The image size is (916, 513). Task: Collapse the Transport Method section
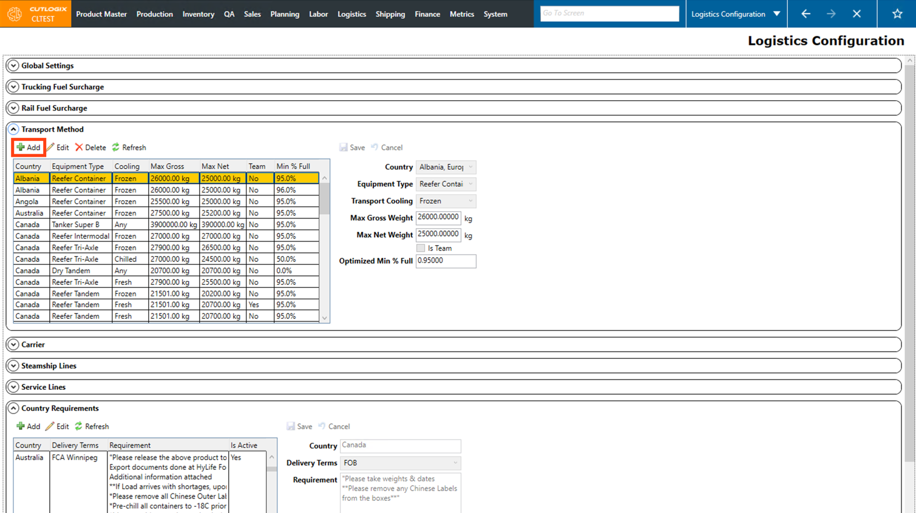click(x=13, y=129)
